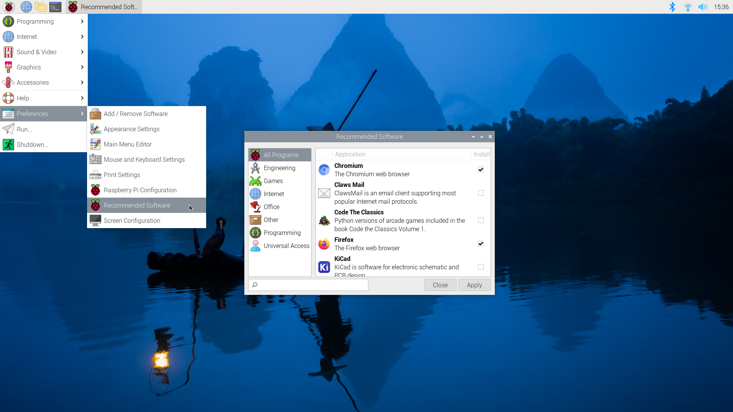Select the Universal Access category
The image size is (733, 412).
click(286, 246)
